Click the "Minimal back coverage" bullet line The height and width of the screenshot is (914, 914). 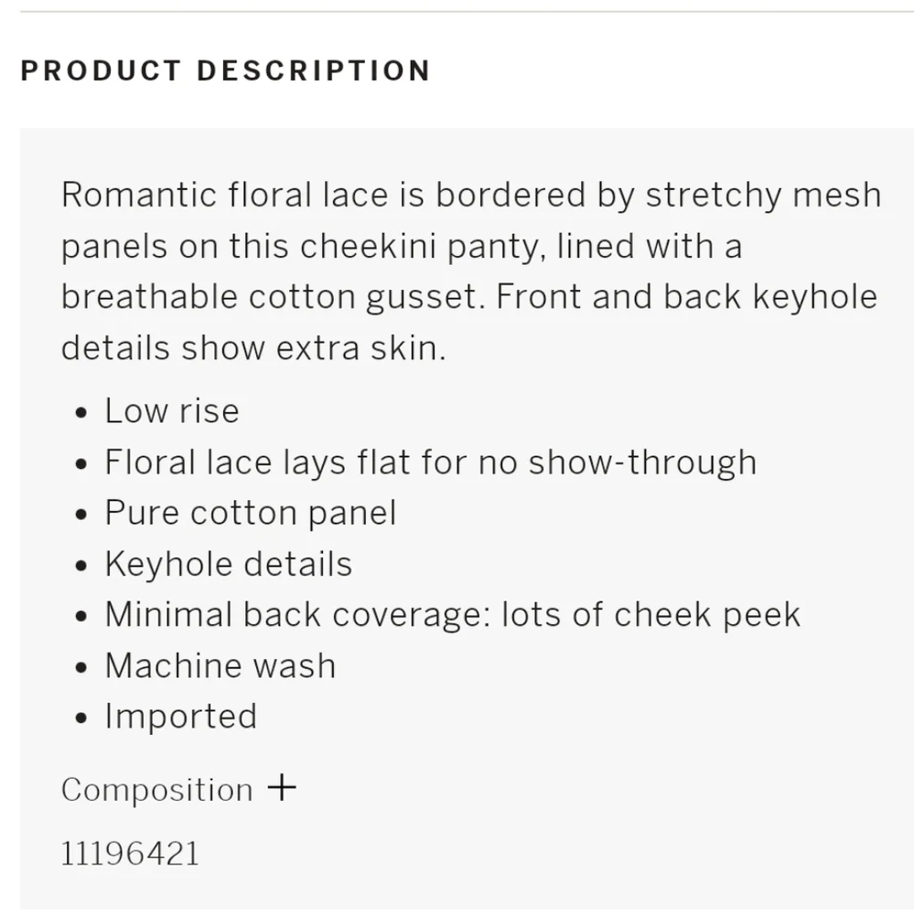click(x=452, y=614)
